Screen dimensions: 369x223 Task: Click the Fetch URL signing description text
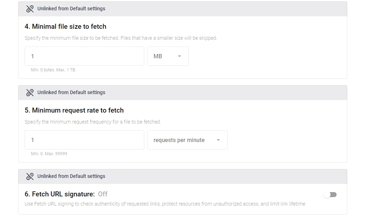coord(165,204)
